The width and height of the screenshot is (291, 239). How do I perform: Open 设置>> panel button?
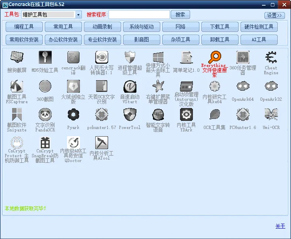pyautogui.click(x=274, y=15)
